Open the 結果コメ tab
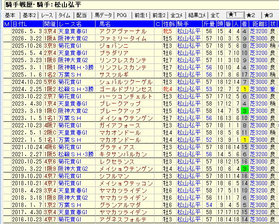Image resolution: width=279 pixels, height=224 pixels. (197, 15)
